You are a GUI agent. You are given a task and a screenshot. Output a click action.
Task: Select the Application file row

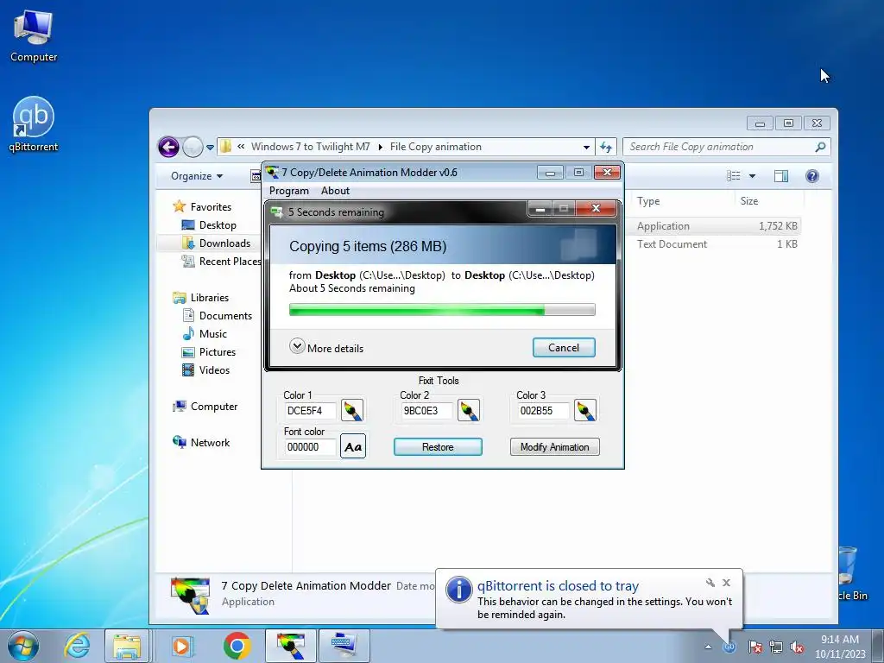pyautogui.click(x=714, y=226)
